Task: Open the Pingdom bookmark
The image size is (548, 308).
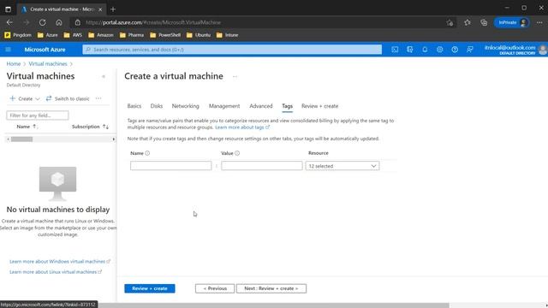Action: click(x=18, y=35)
